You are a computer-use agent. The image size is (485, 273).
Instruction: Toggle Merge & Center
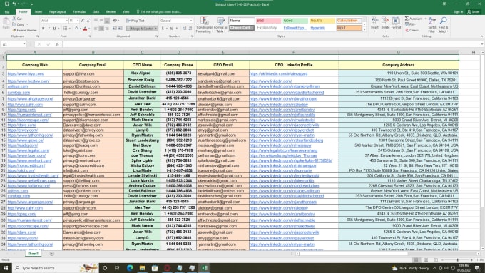click(x=140, y=29)
